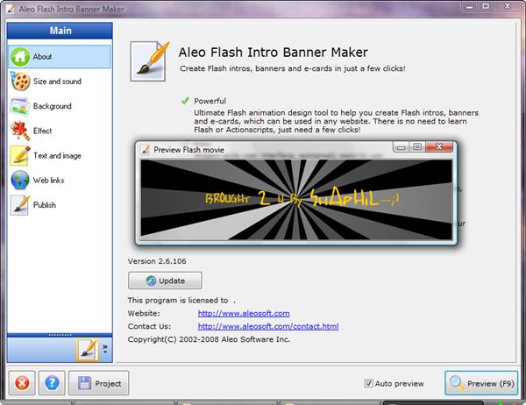Click the 'Copyright(C) 2002-2008 Aleo Software Inc.' text

pos(209,339)
